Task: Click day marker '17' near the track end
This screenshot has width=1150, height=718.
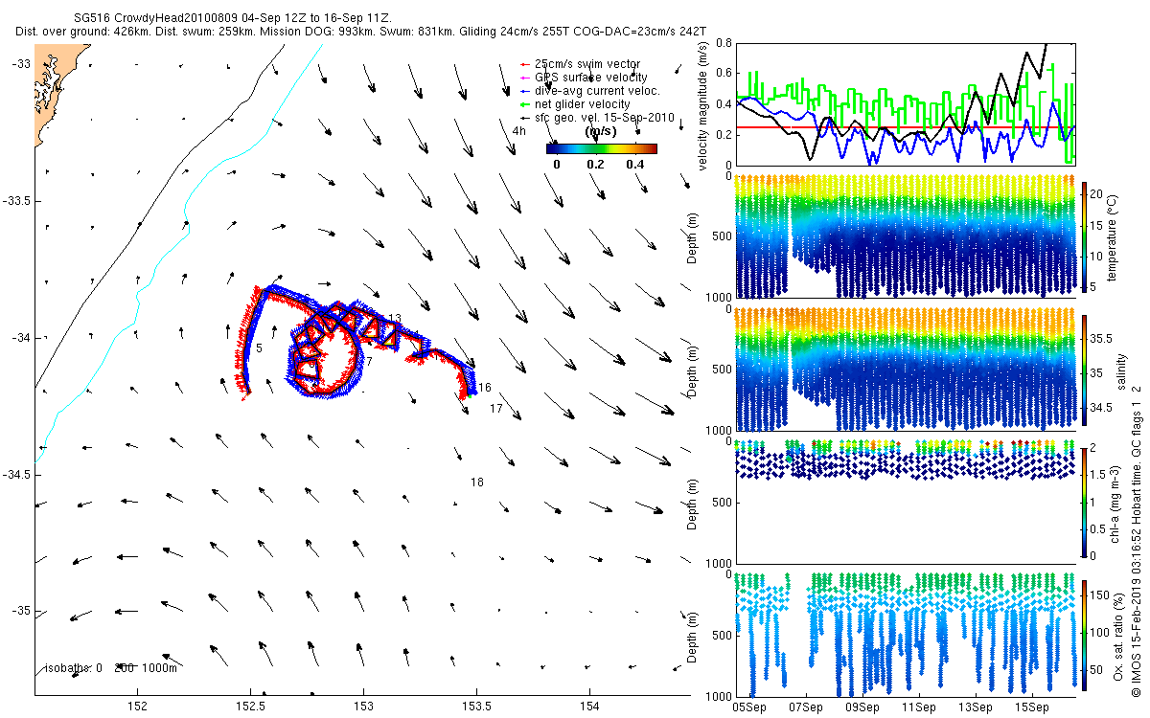Action: tap(496, 409)
